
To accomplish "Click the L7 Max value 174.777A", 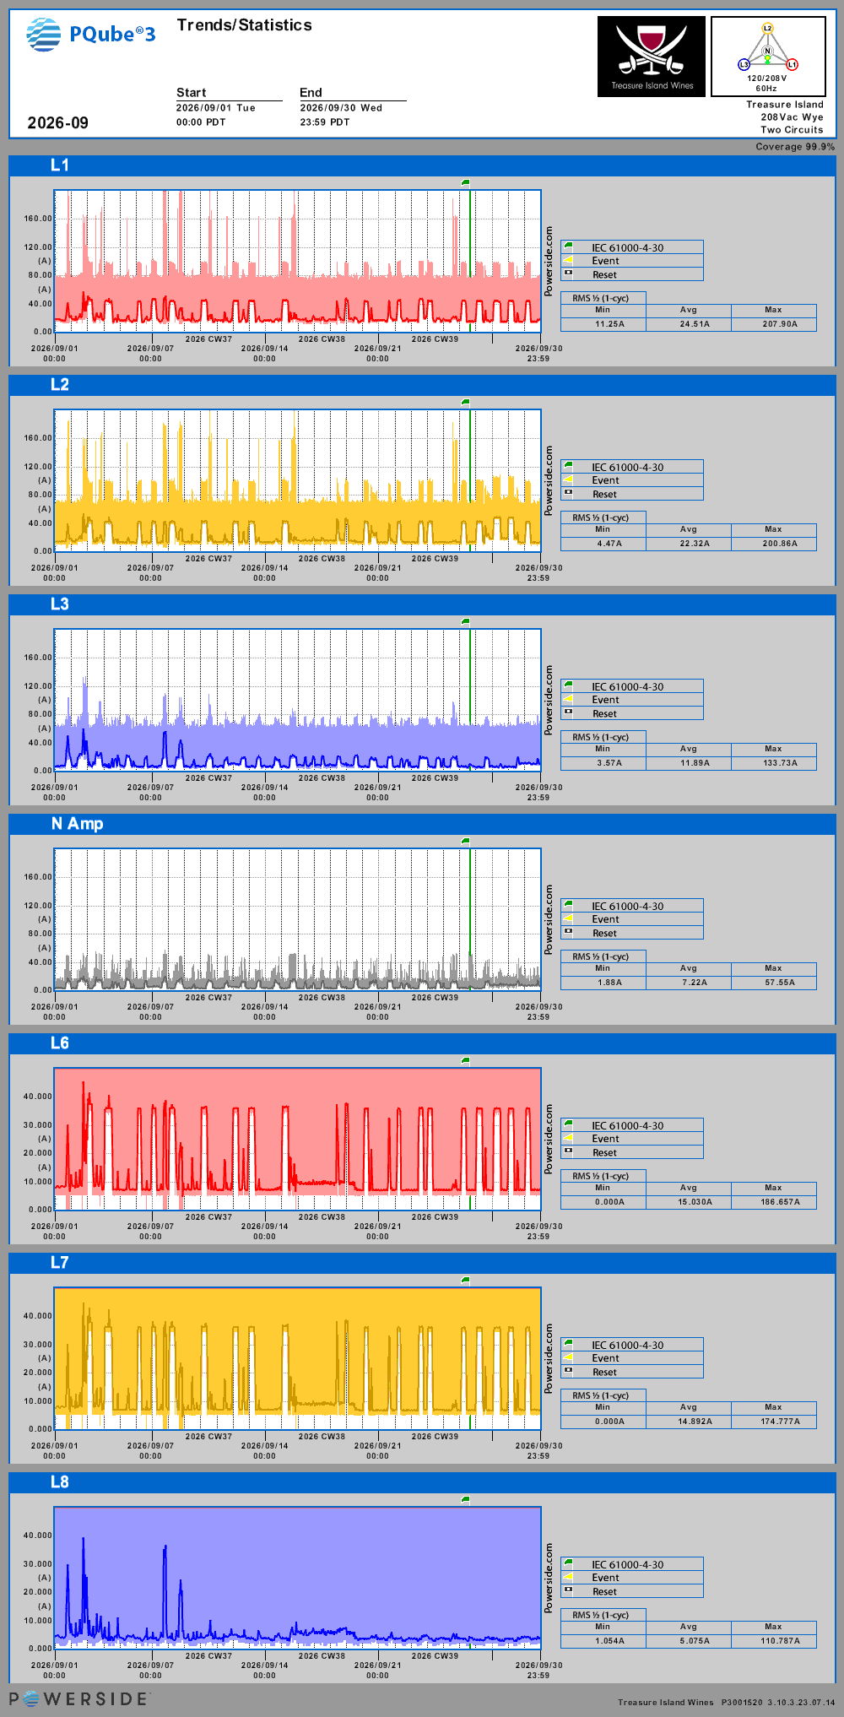I will point(779,1422).
